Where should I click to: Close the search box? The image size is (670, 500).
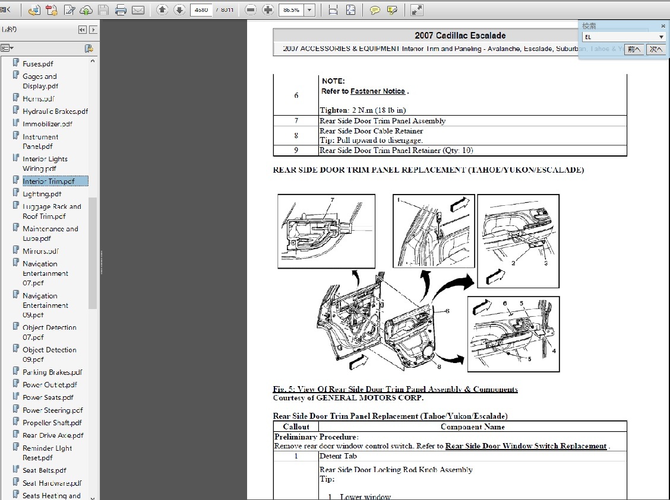[x=663, y=26]
